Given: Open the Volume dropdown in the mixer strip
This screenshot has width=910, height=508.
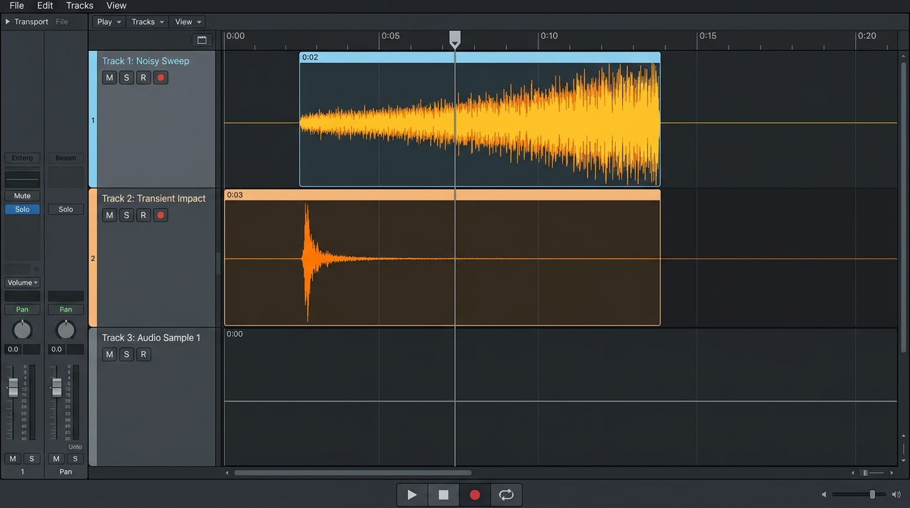Looking at the screenshot, I should pyautogui.click(x=22, y=282).
